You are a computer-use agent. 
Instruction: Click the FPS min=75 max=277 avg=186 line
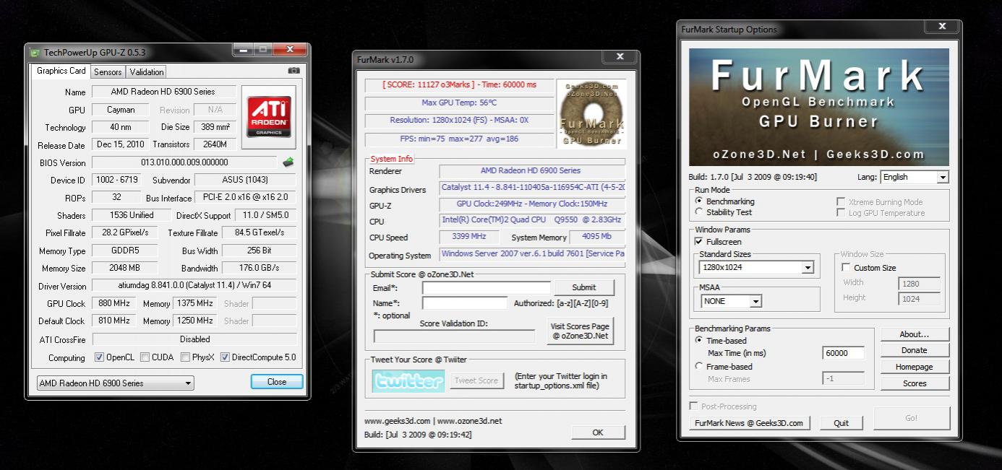(459, 139)
